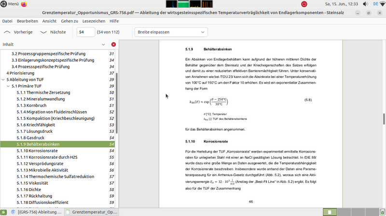
Task: Go to the next page (Nächste)
Action: [53, 32]
